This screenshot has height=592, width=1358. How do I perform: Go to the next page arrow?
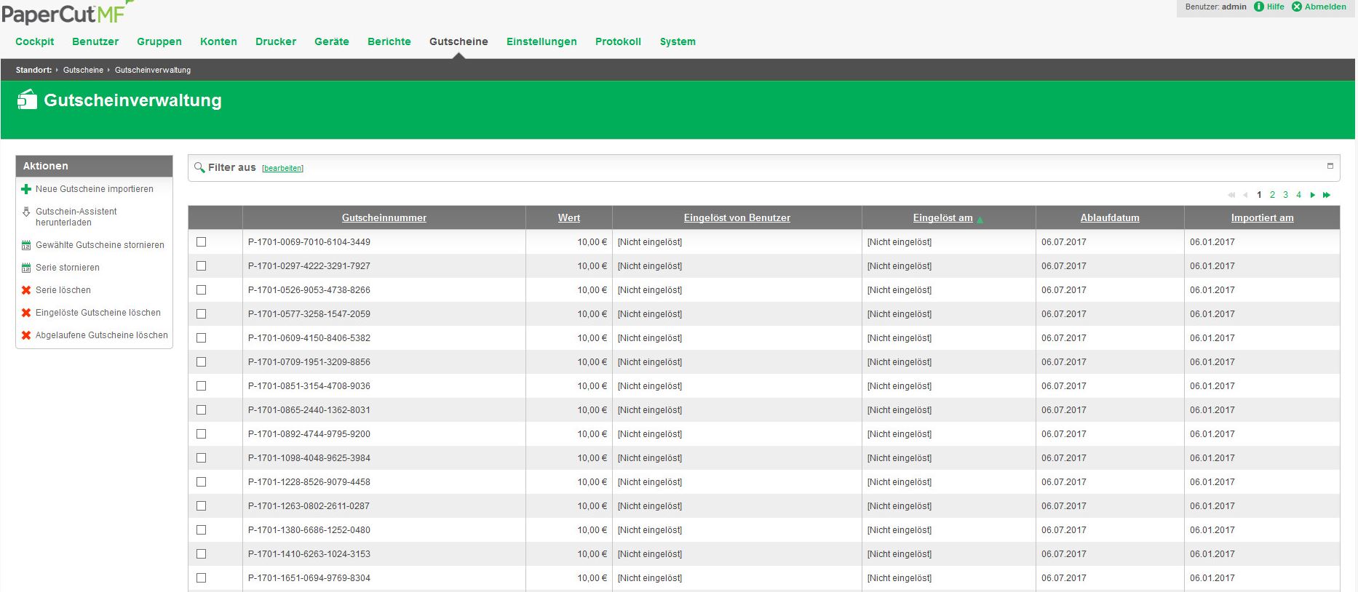(1313, 195)
